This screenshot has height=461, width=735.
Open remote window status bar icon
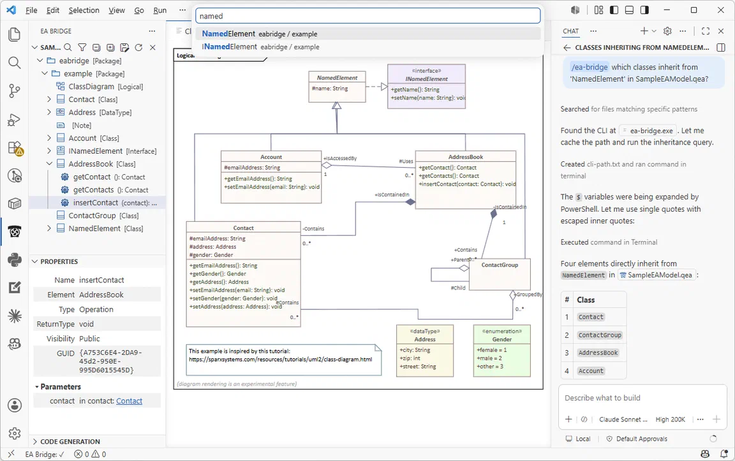click(11, 454)
